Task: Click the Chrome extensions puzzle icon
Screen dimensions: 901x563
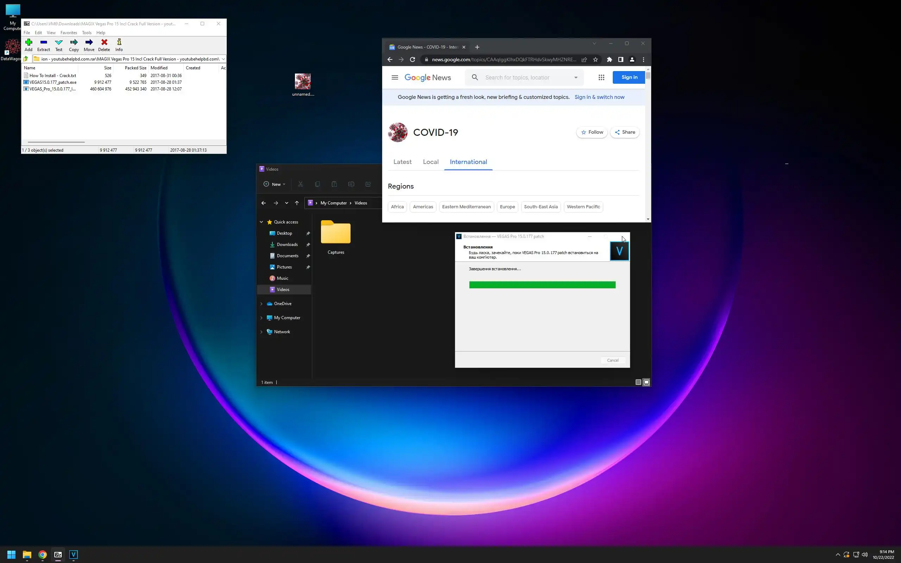Action: 610,59
